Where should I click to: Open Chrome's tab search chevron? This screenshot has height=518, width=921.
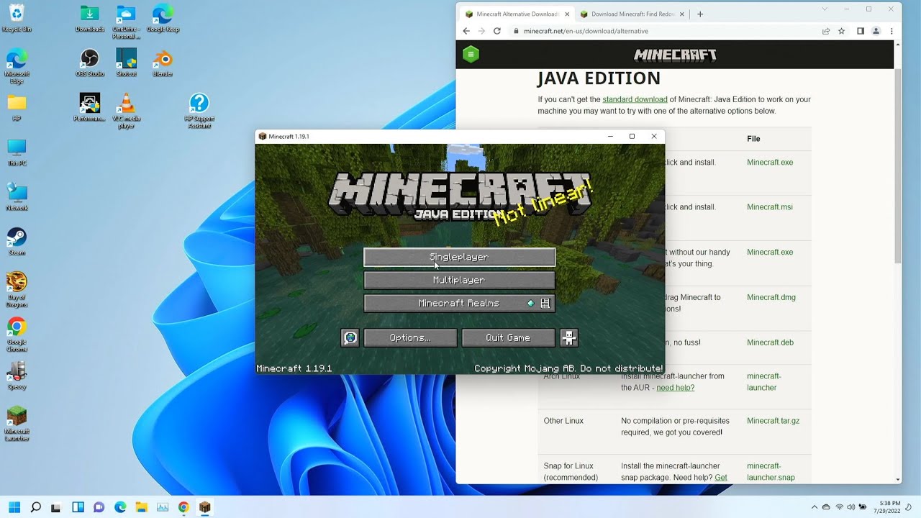click(826, 9)
